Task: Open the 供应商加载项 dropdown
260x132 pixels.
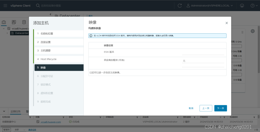Action: tap(203, 61)
